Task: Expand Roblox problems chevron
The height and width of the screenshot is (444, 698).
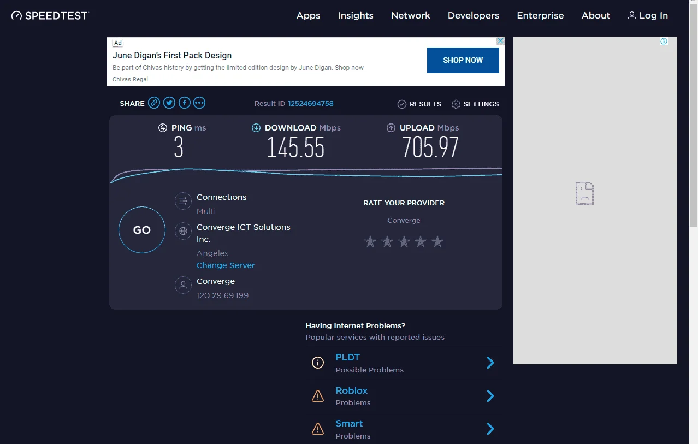Action: (490, 396)
